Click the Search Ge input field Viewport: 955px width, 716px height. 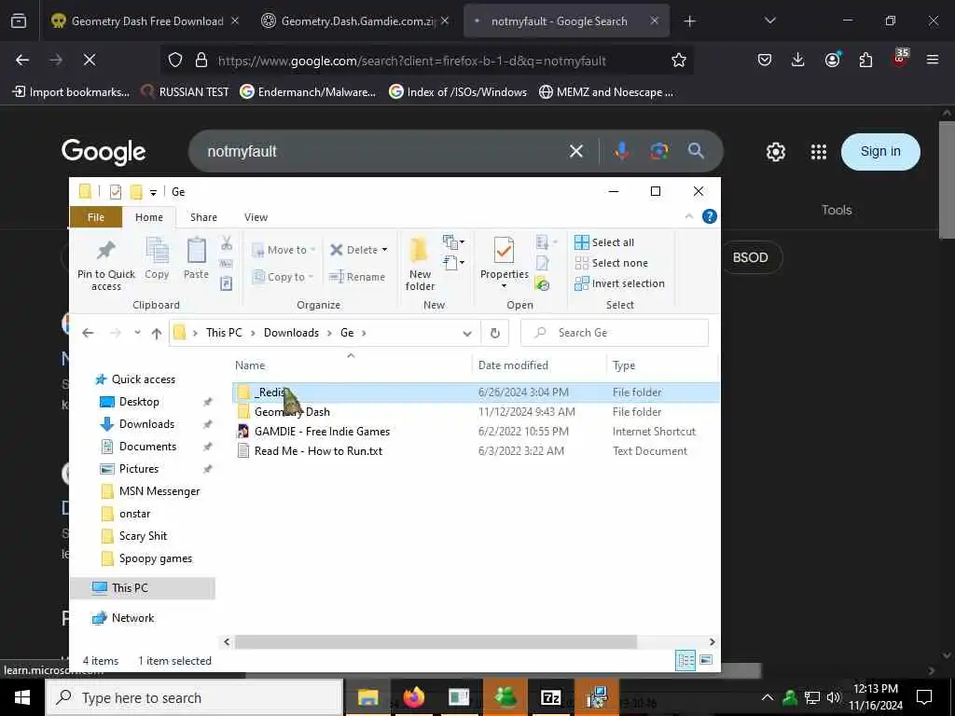click(x=614, y=333)
